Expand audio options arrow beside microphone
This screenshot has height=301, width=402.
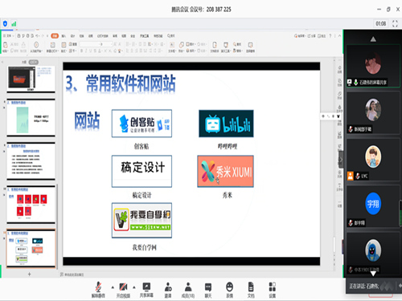tap(113, 287)
